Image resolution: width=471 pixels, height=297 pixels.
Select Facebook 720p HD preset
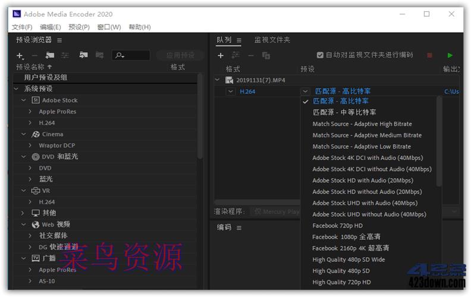337,226
